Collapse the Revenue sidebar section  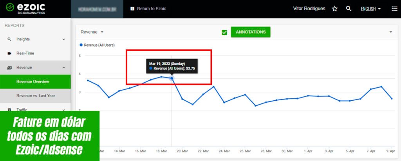[x=63, y=67]
